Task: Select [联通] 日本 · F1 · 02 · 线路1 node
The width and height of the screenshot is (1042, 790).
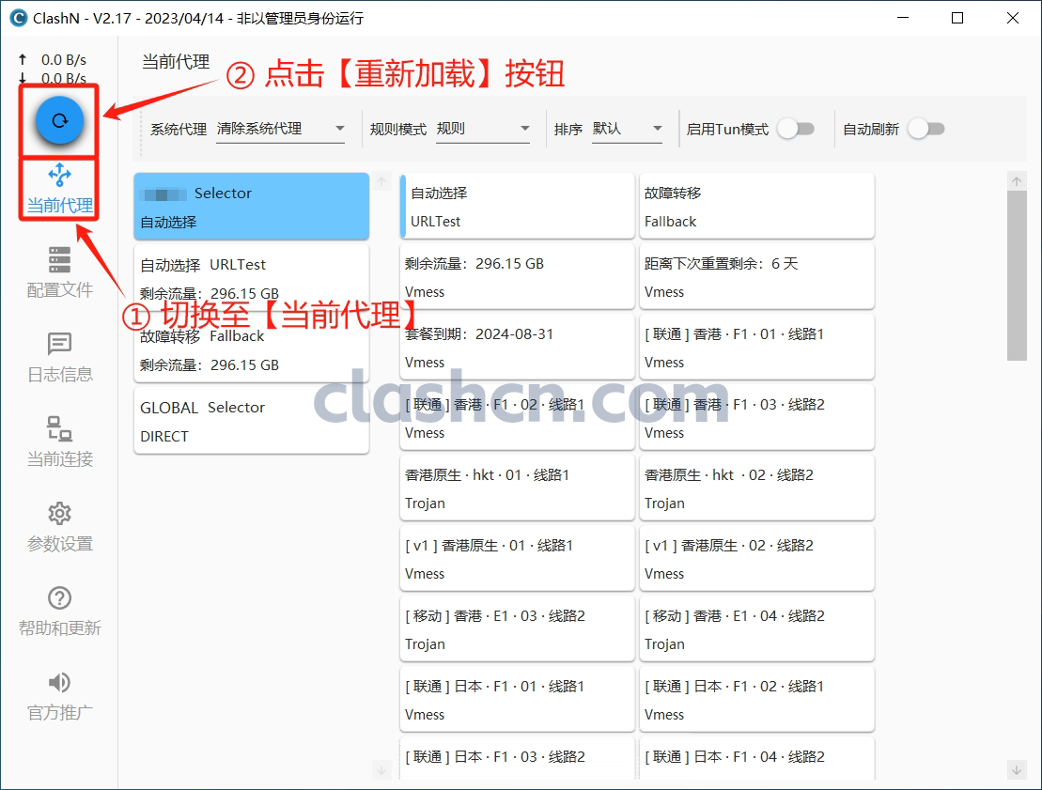Action: tap(757, 699)
